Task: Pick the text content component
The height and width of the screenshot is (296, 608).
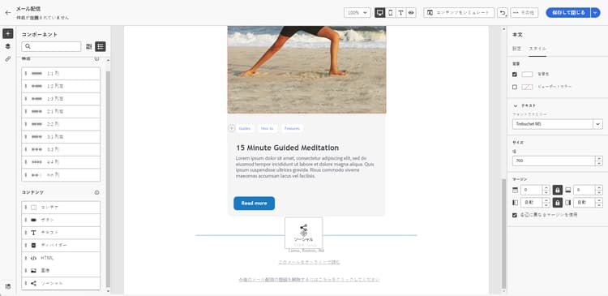Action: click(x=61, y=233)
